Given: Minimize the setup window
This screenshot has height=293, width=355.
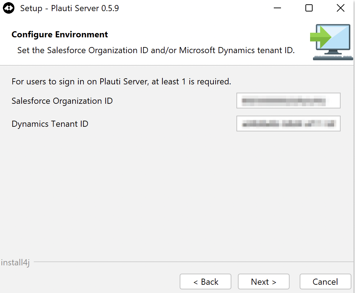Looking at the screenshot, I should tap(277, 8).
